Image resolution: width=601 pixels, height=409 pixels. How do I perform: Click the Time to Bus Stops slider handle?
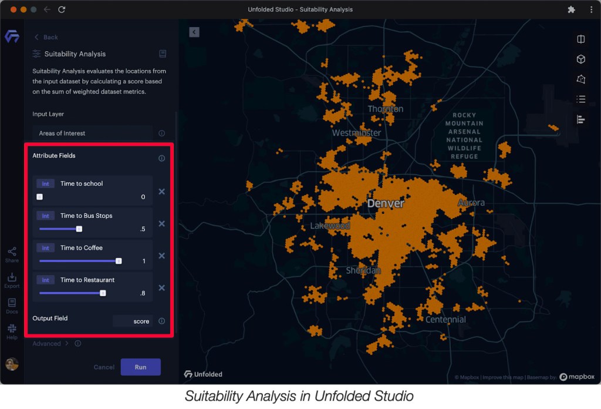click(79, 229)
